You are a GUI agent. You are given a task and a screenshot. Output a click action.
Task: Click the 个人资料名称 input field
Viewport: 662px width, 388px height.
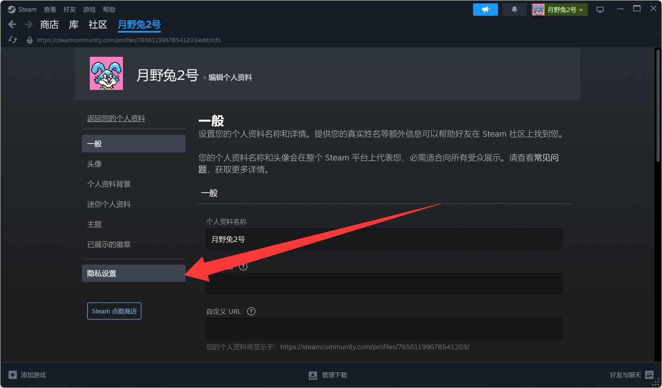pyautogui.click(x=384, y=239)
